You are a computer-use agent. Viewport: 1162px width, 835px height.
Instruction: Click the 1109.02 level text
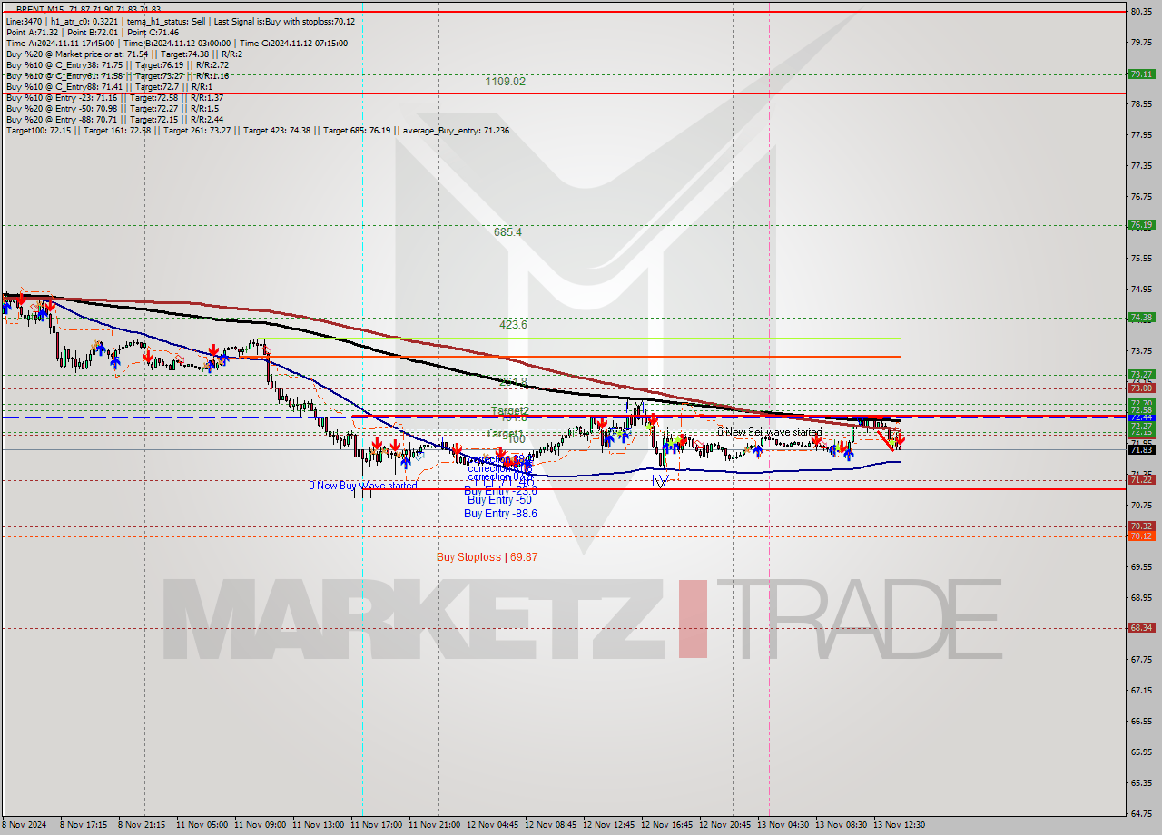point(506,82)
